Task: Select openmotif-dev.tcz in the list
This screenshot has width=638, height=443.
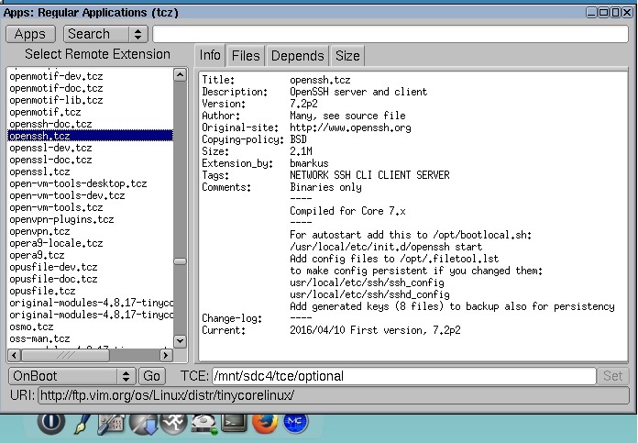Action: click(x=91, y=76)
